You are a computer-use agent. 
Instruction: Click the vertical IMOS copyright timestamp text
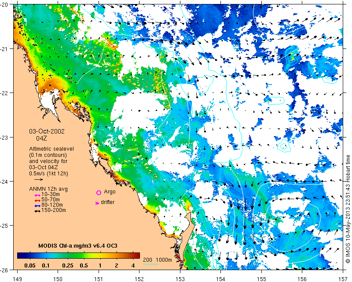tap(348, 209)
